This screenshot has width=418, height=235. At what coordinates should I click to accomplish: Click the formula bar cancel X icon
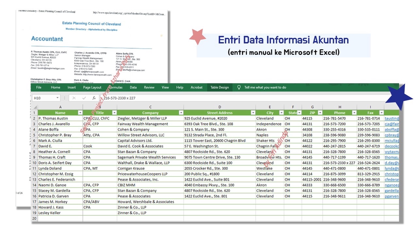click(x=74, y=98)
